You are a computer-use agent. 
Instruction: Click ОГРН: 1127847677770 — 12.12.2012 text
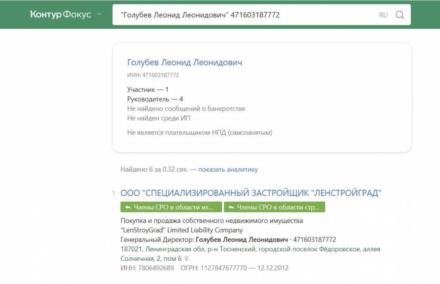click(x=234, y=268)
